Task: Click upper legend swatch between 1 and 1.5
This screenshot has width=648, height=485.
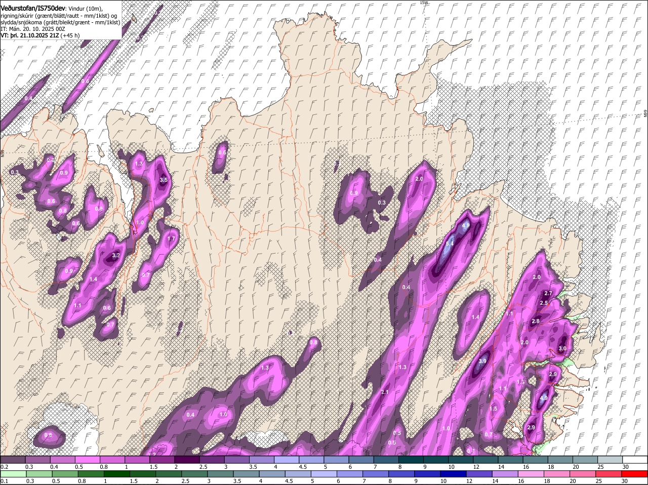Action: pyautogui.click(x=137, y=460)
